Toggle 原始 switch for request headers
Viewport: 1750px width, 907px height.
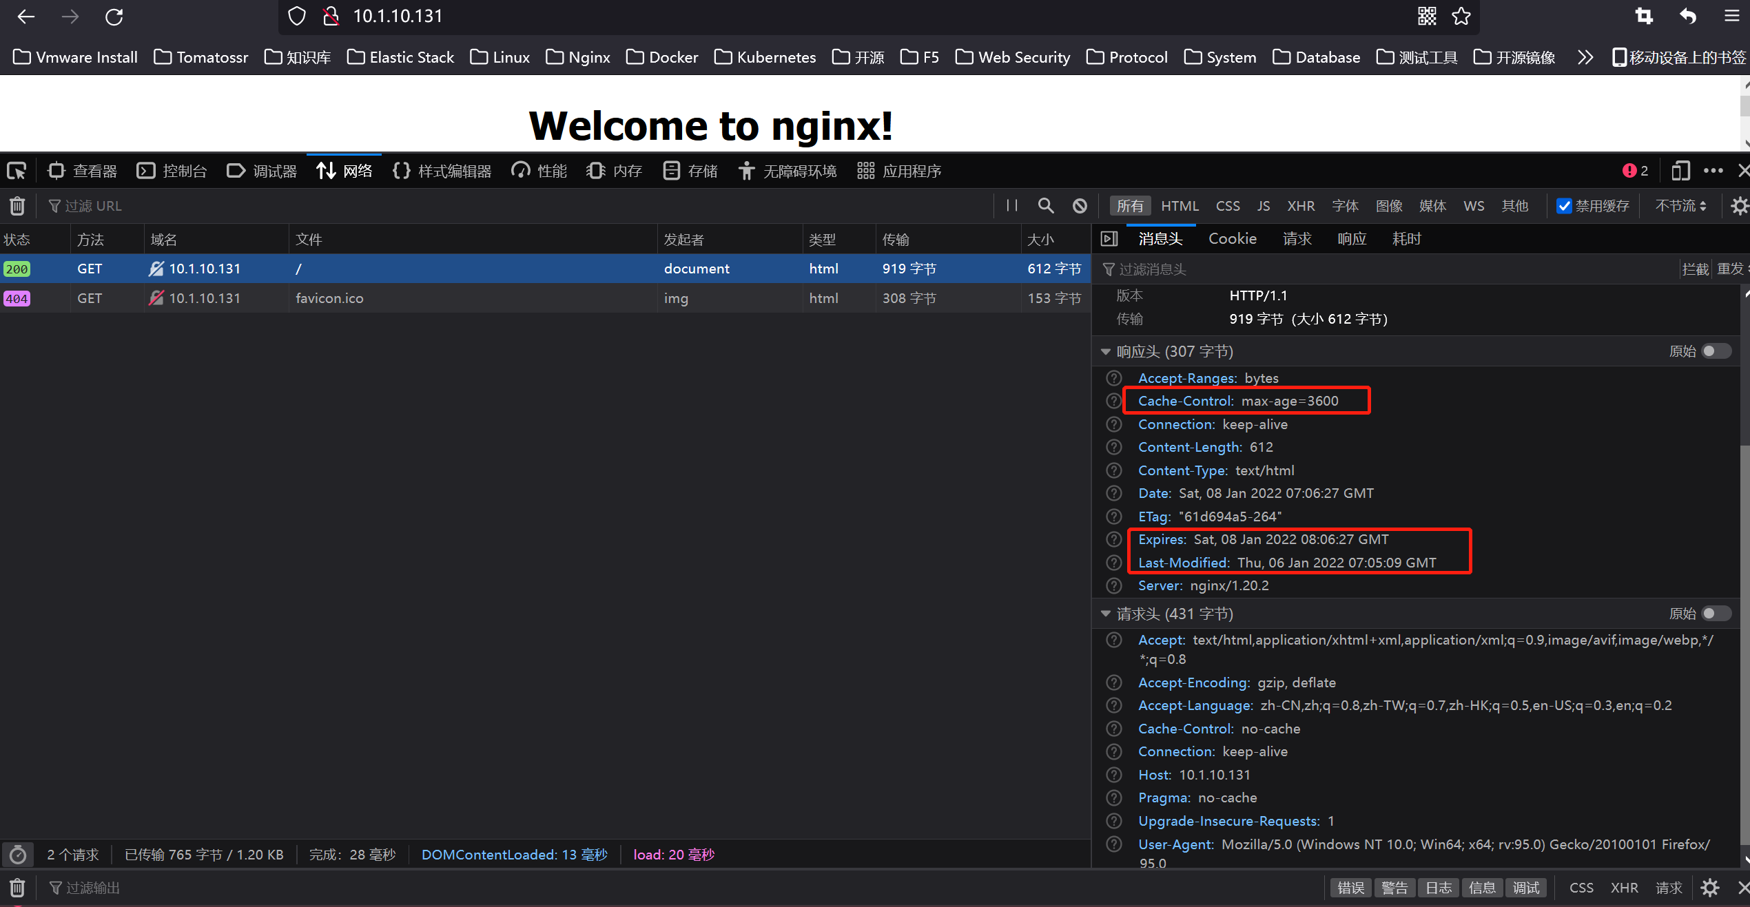1716,614
